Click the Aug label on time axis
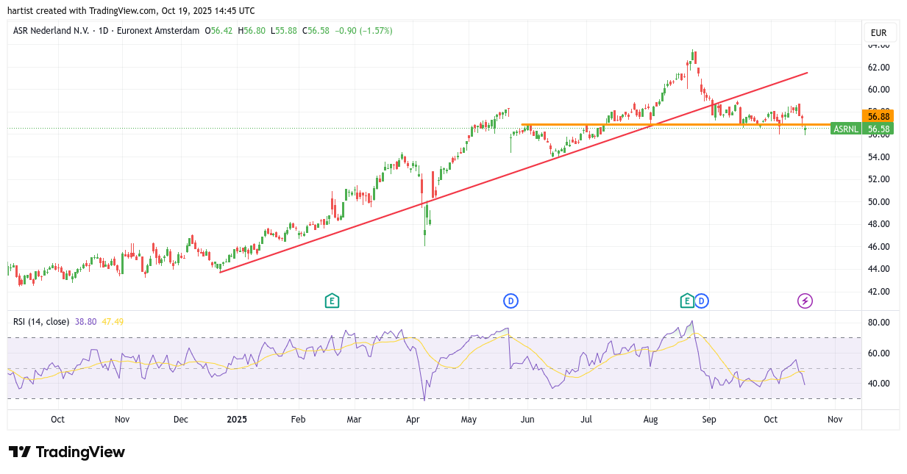The image size is (907, 474). pyautogui.click(x=650, y=420)
